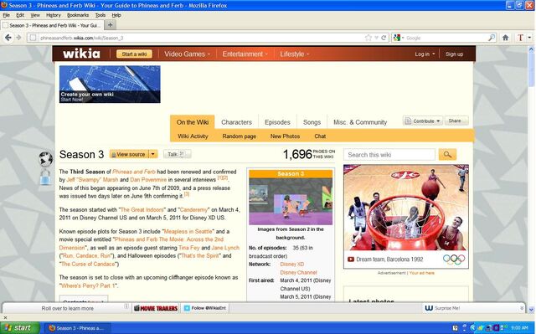536x334 pixels.
Task: Click the globe icon beside article
Action: 46,159
